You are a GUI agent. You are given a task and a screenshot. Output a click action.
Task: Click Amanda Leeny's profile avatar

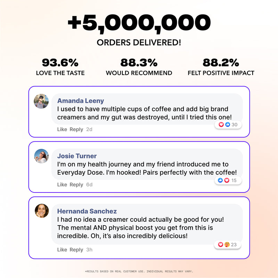click(x=41, y=101)
